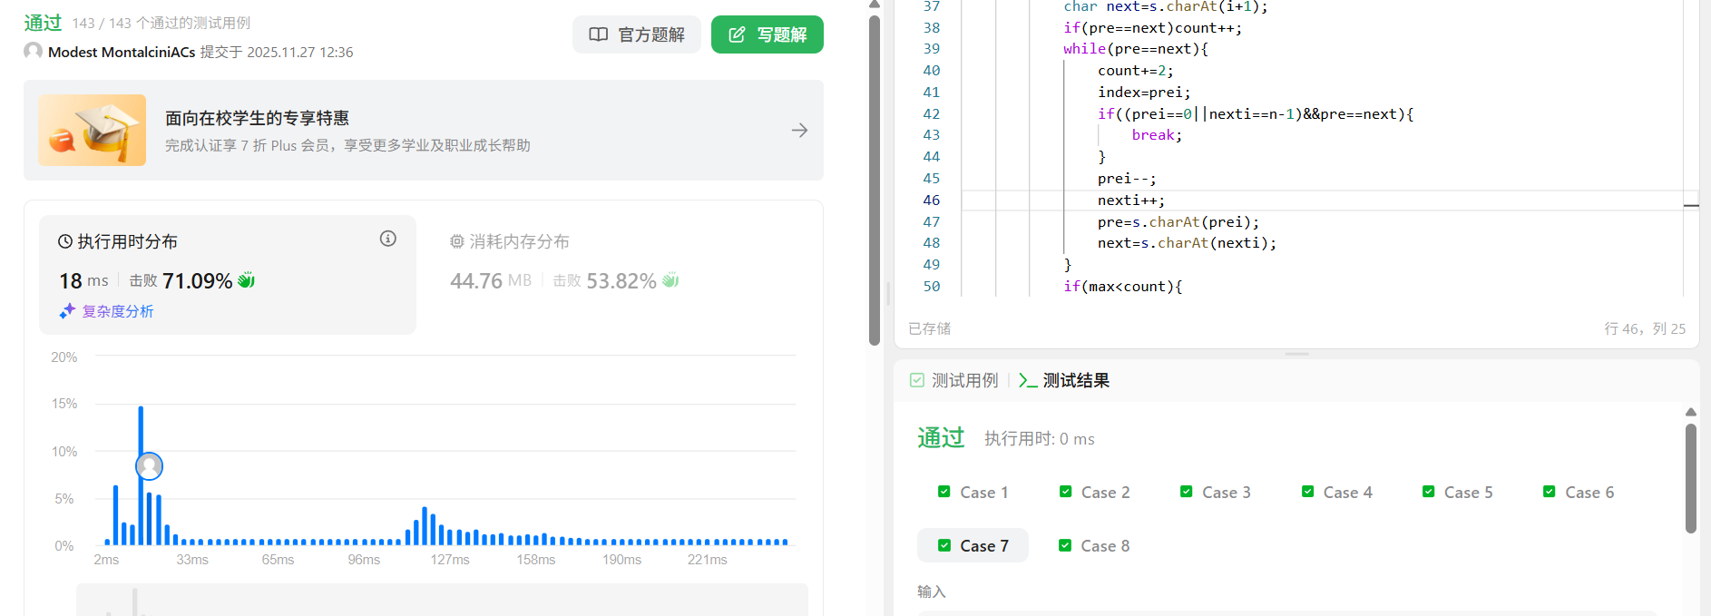Image resolution: width=1711 pixels, height=616 pixels.
Task: Click the 执行用时: 0 ms result text
Action: 1040,438
